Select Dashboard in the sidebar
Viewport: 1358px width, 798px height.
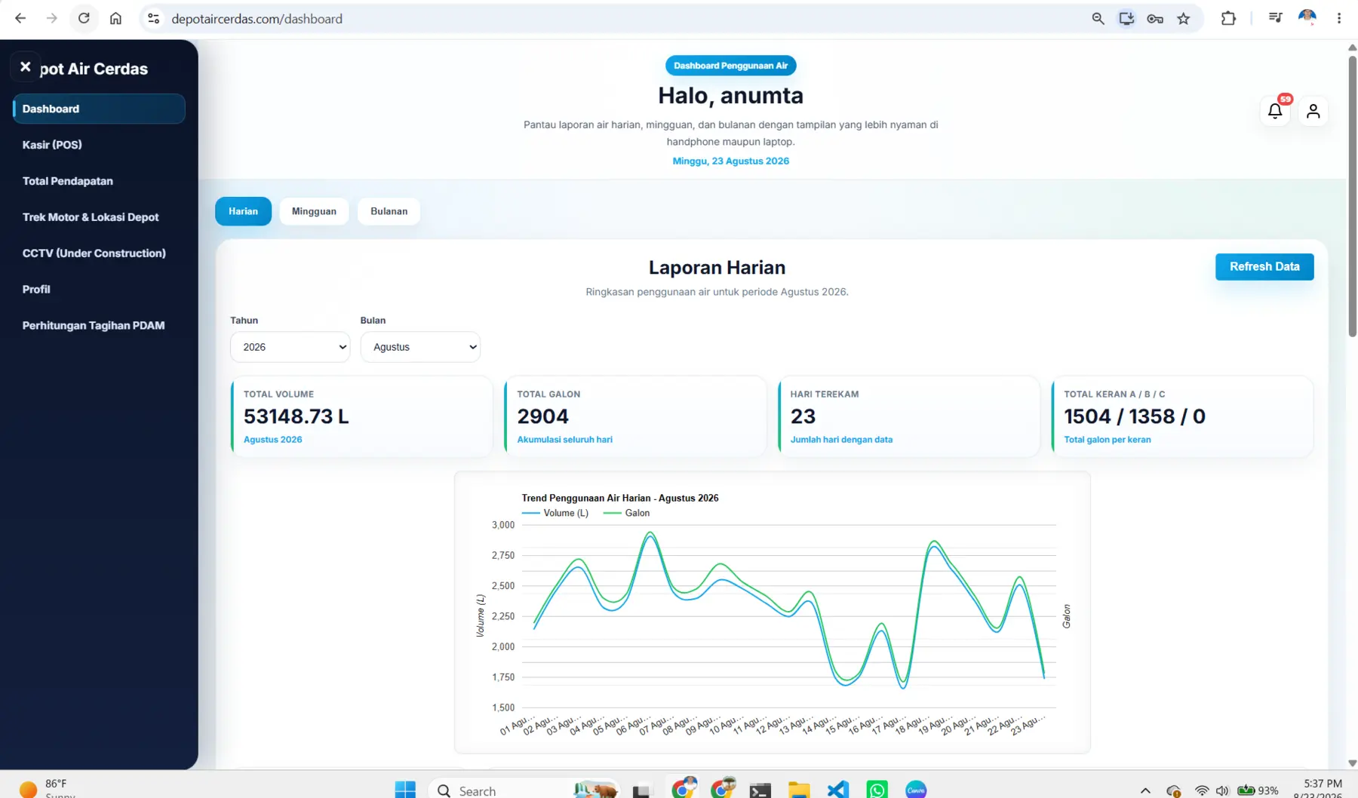(99, 109)
